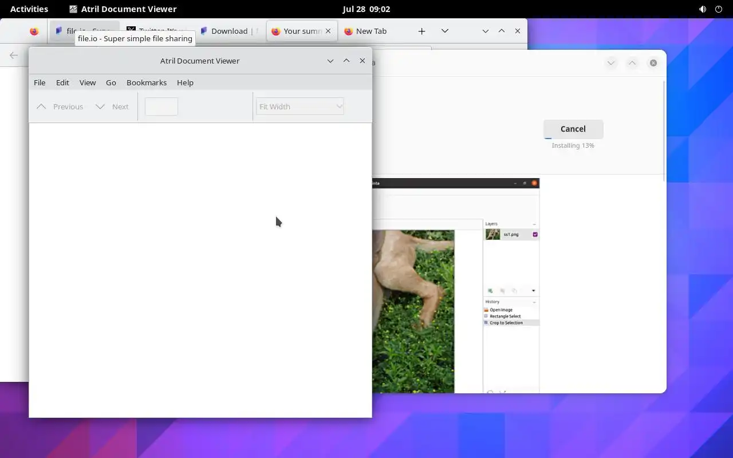Viewport: 733px width, 458px height.
Task: Go to Next page in Atril toolbar
Action: [112, 106]
